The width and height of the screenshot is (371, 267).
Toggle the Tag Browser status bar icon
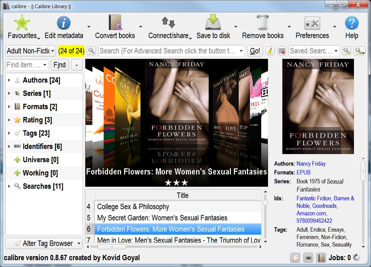point(295,258)
